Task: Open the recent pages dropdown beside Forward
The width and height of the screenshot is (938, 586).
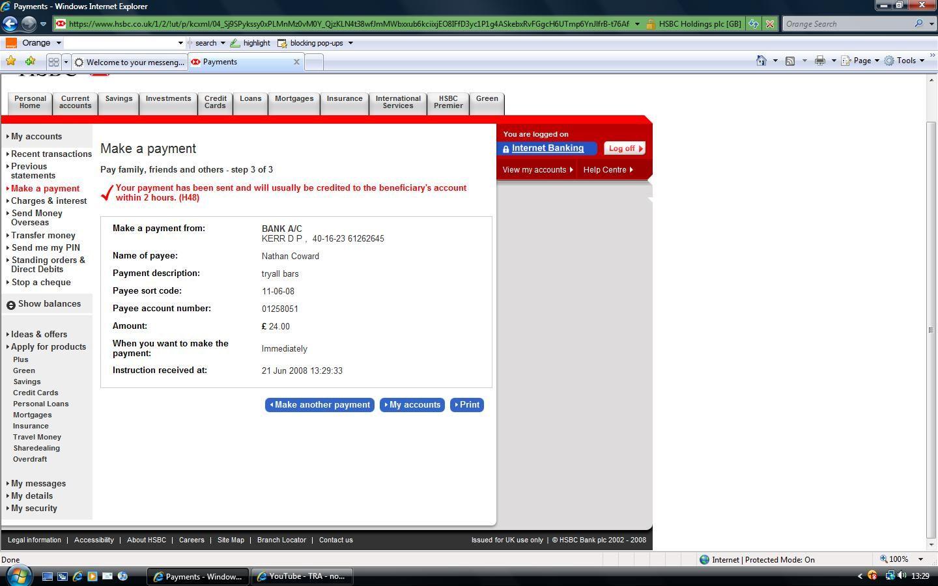Action: pyautogui.click(x=43, y=23)
